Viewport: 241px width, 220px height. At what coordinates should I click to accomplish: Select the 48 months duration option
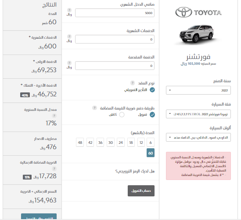pyautogui.click(x=80, y=143)
